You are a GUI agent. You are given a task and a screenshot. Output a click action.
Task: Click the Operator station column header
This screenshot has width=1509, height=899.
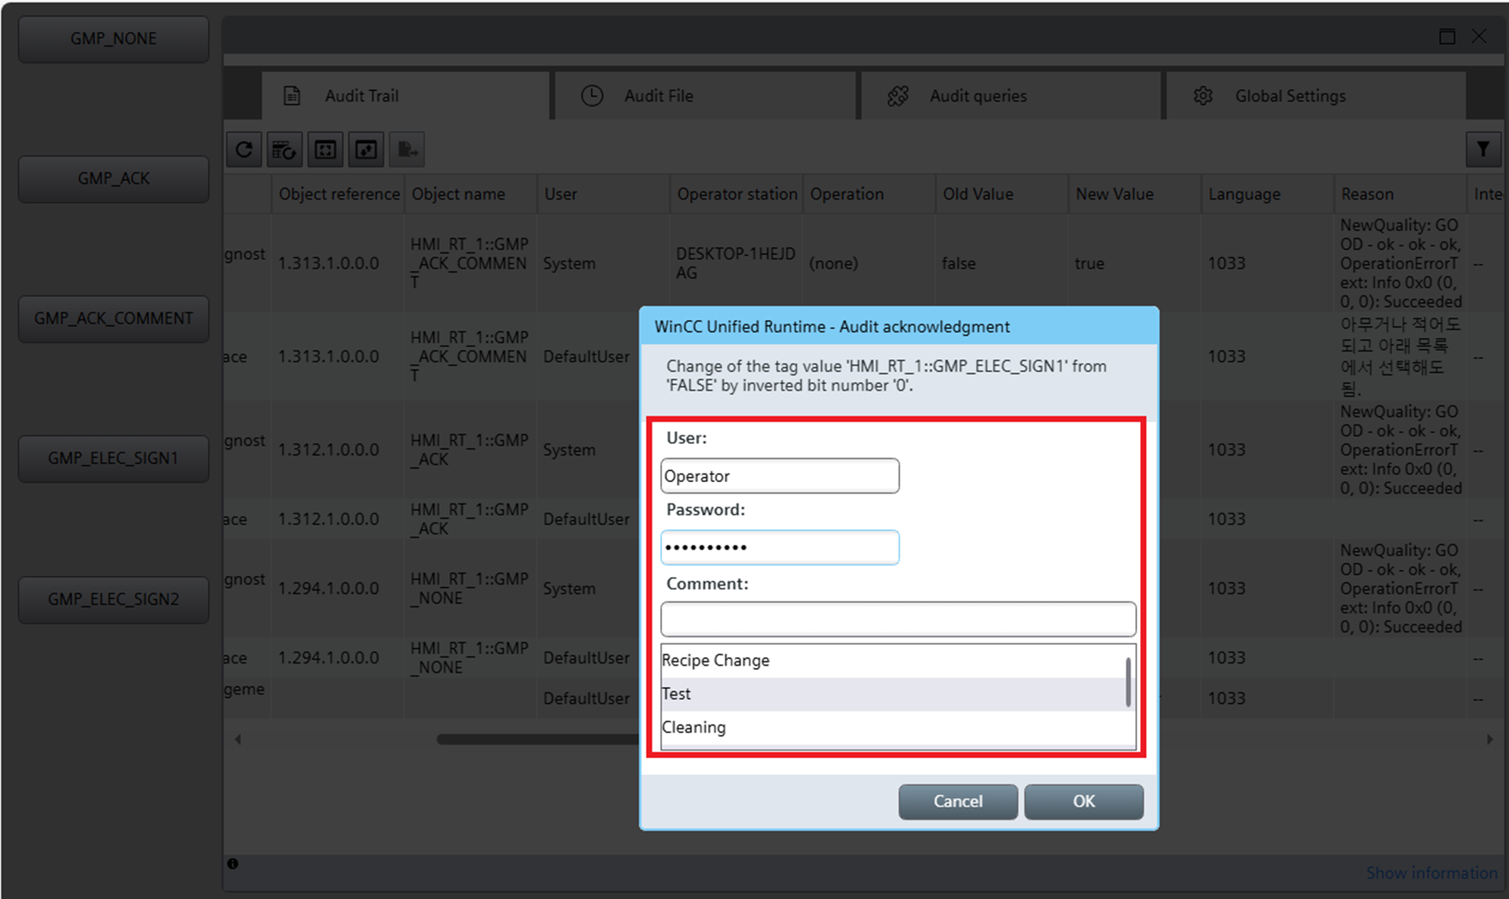pyautogui.click(x=737, y=194)
